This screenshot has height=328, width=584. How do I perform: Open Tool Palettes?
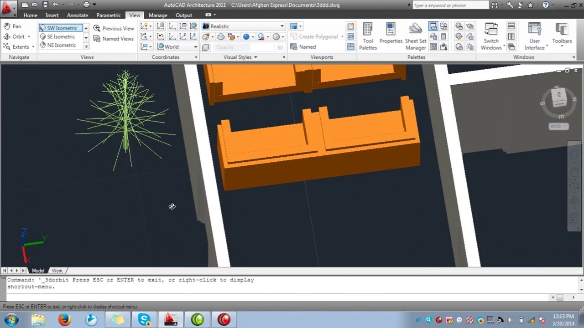tap(368, 36)
